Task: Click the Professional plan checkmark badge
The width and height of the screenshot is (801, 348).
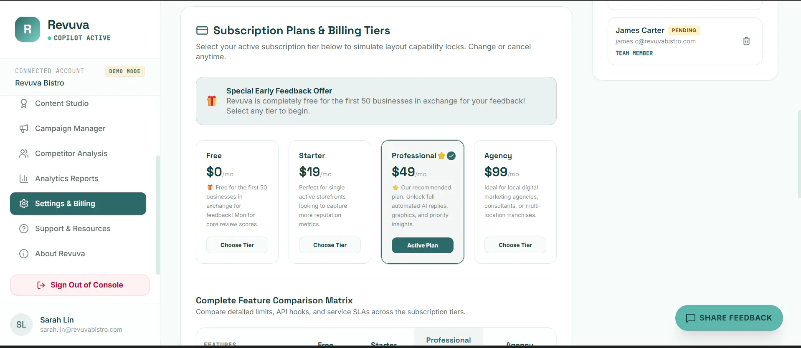Action: pyautogui.click(x=451, y=156)
